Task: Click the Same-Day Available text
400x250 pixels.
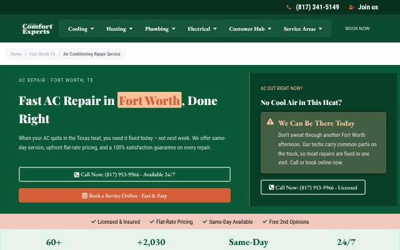Action: [x=231, y=222]
